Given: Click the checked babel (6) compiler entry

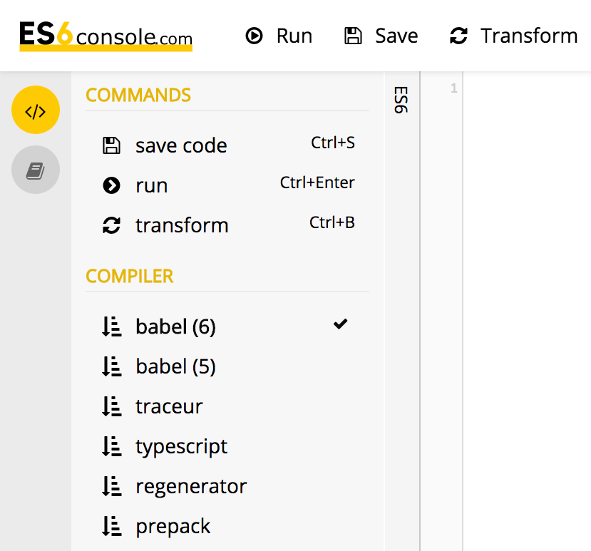Looking at the screenshot, I should coord(175,326).
